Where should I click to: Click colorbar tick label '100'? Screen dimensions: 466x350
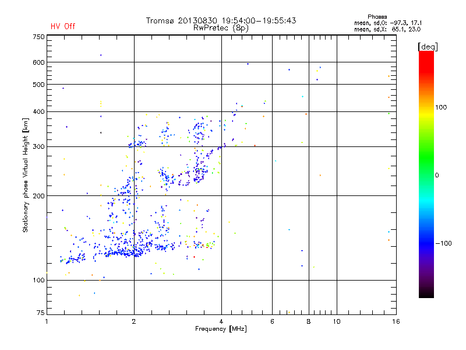click(x=441, y=107)
